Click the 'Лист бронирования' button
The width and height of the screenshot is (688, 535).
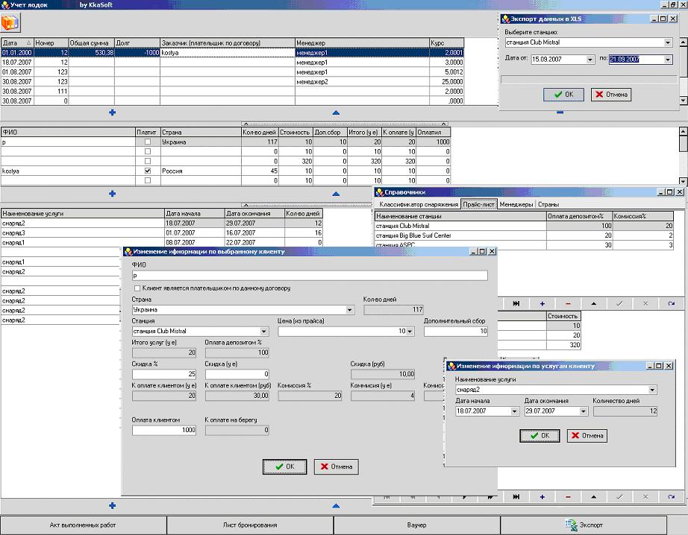(250, 525)
